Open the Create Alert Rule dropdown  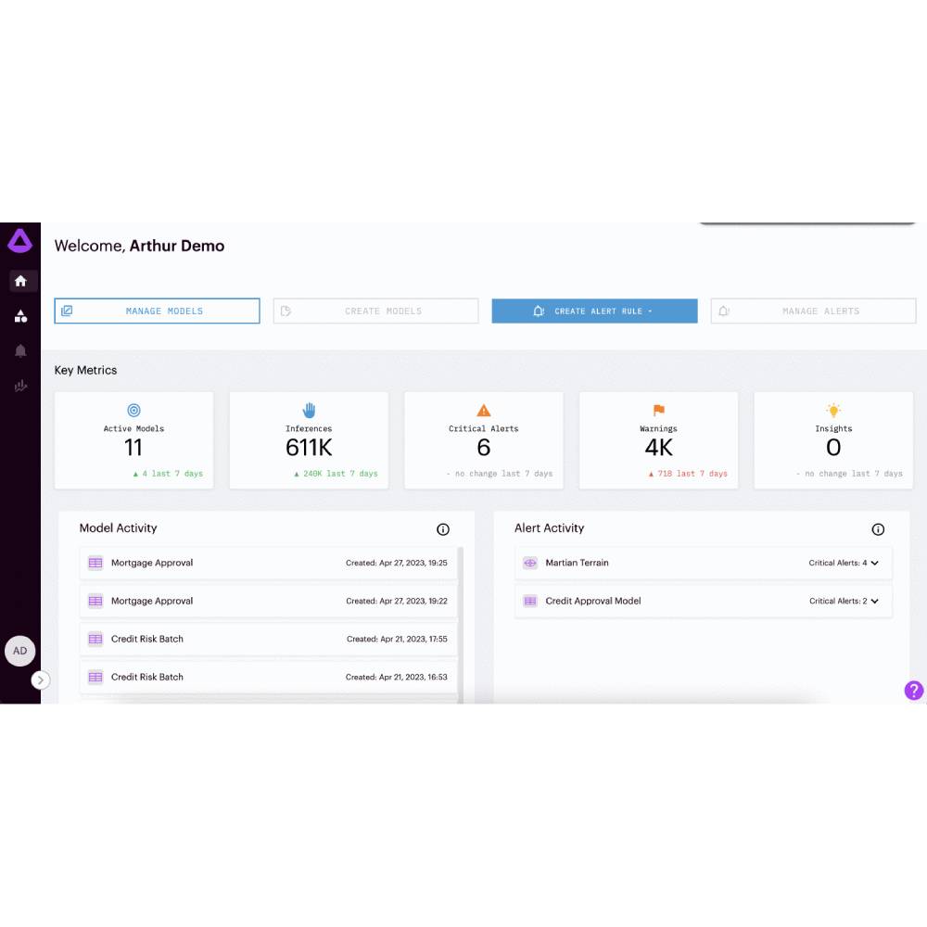point(594,311)
